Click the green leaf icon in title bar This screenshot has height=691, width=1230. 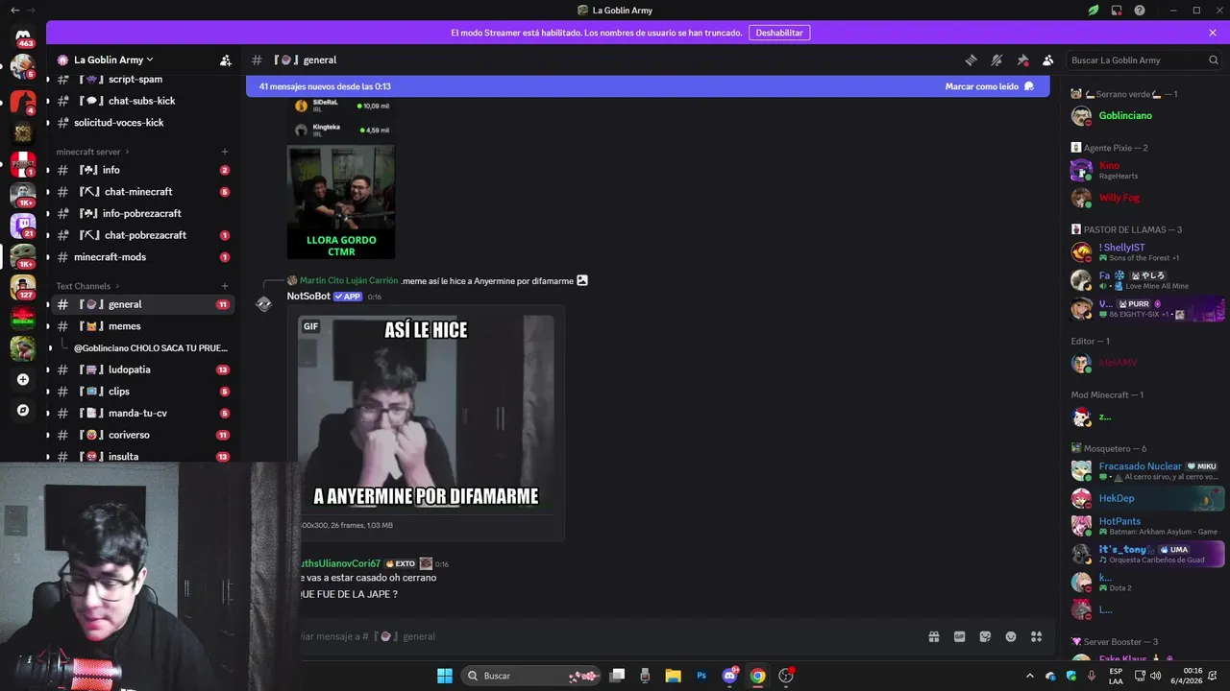click(x=1094, y=11)
